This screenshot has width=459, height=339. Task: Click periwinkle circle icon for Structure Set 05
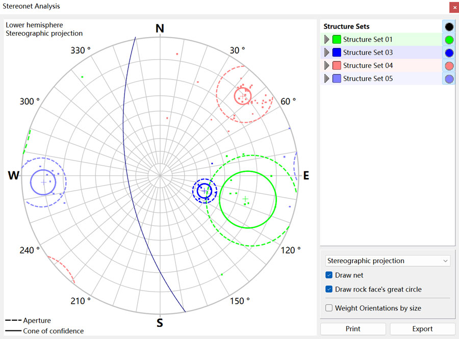pyautogui.click(x=449, y=79)
